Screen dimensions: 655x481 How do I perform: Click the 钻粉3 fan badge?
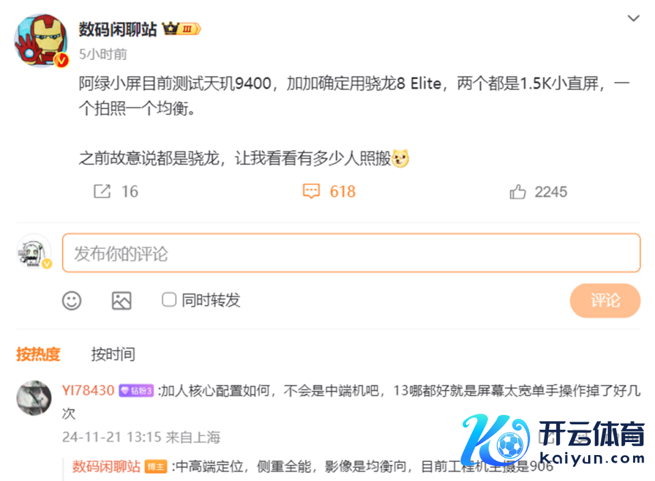click(136, 391)
